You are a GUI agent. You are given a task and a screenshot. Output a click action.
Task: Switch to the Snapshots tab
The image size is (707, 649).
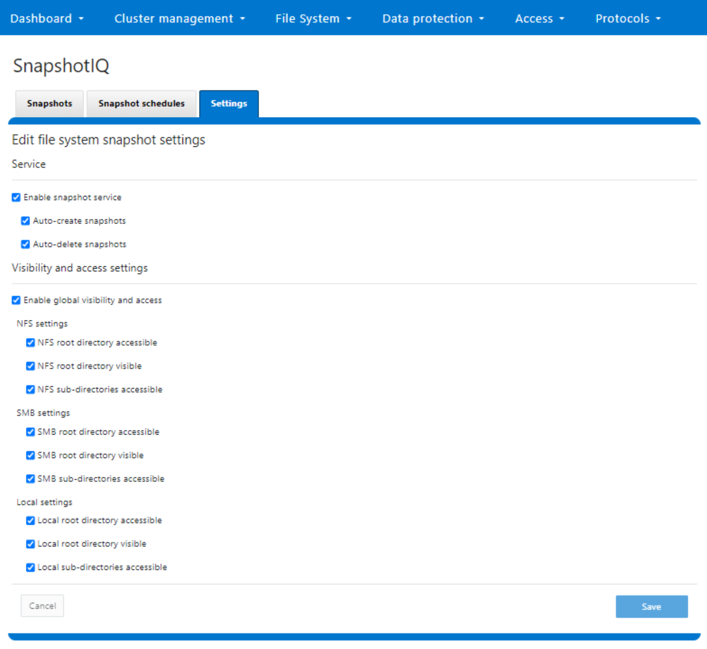click(x=49, y=103)
